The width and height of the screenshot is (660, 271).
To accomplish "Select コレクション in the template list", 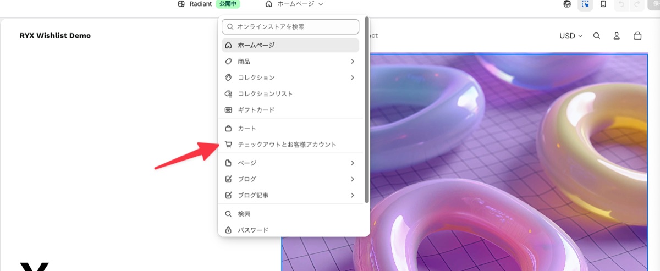I will pos(290,78).
